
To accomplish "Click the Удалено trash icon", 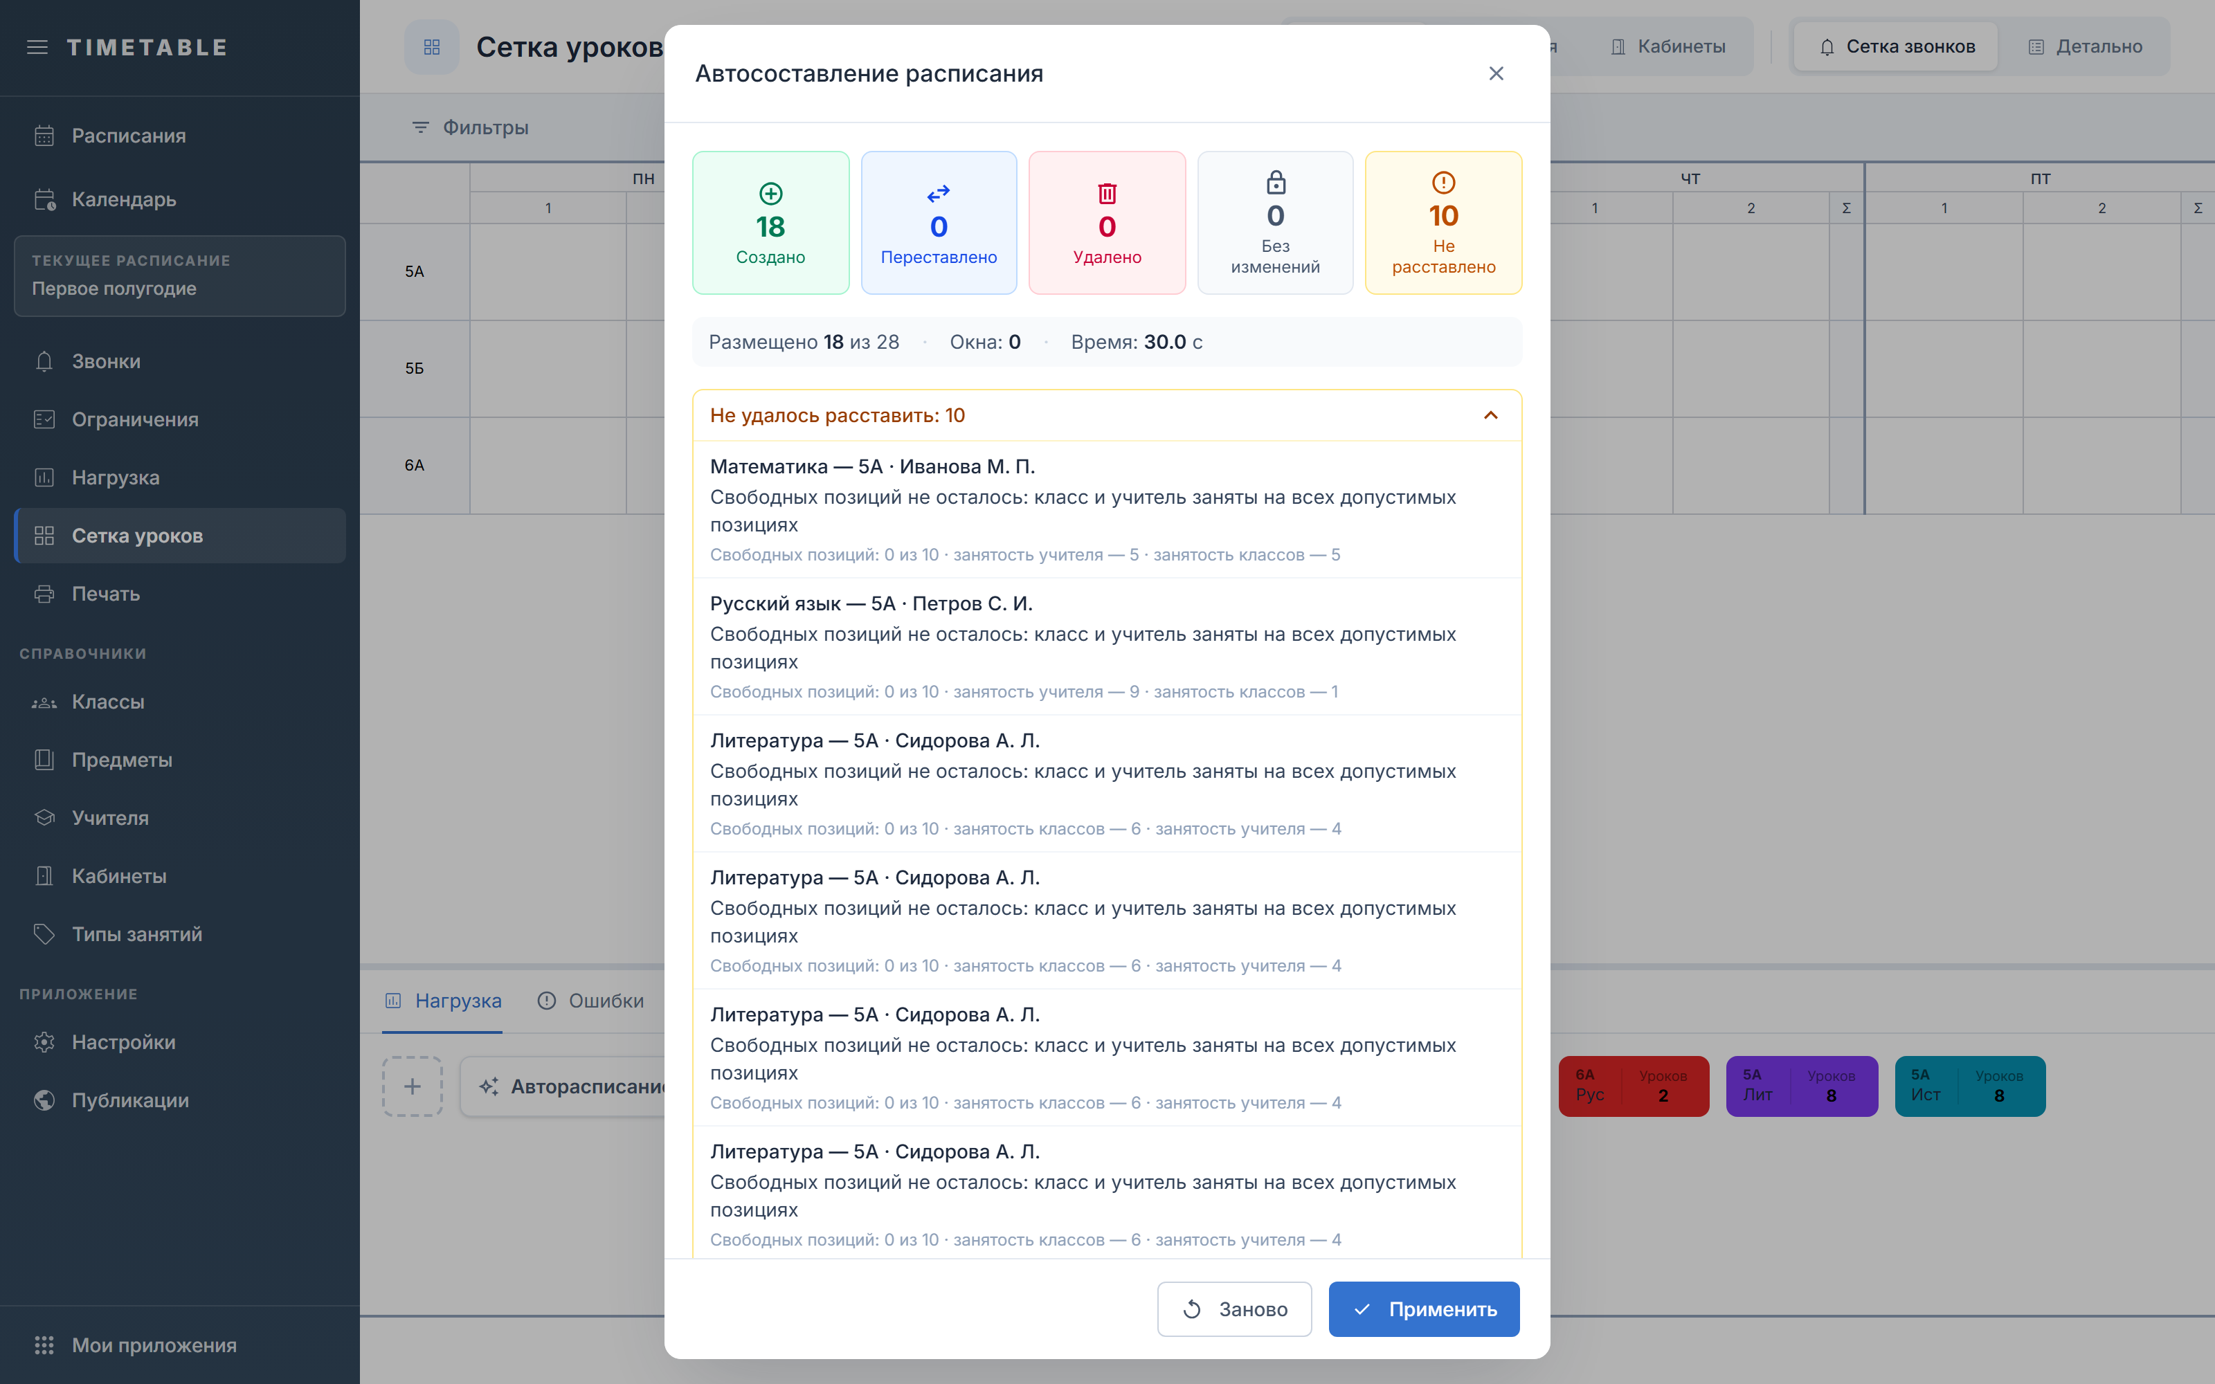I will pos(1107,193).
